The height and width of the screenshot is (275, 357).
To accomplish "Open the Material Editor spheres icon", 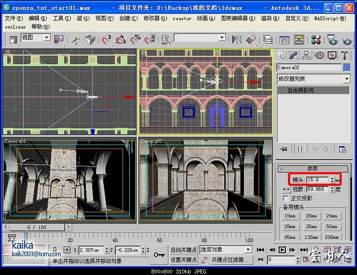I will 316,40.
